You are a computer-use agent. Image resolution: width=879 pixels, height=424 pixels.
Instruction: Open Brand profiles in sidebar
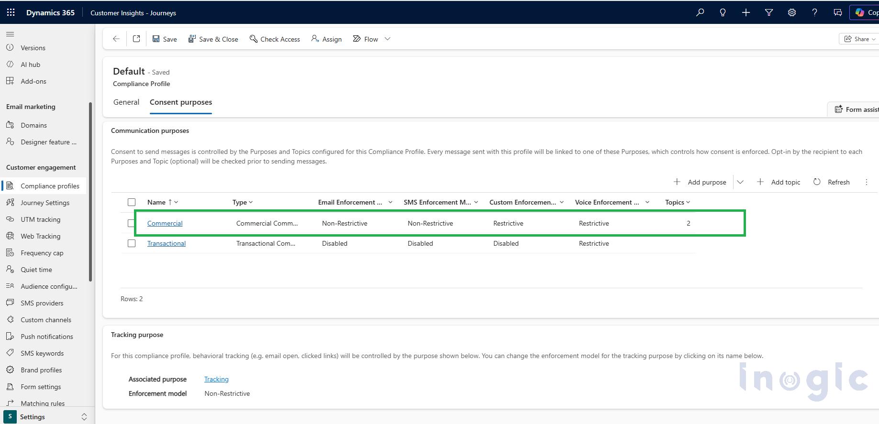point(41,370)
